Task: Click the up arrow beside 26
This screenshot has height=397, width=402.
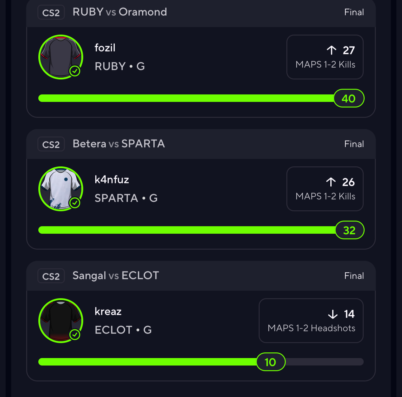Action: [331, 182]
